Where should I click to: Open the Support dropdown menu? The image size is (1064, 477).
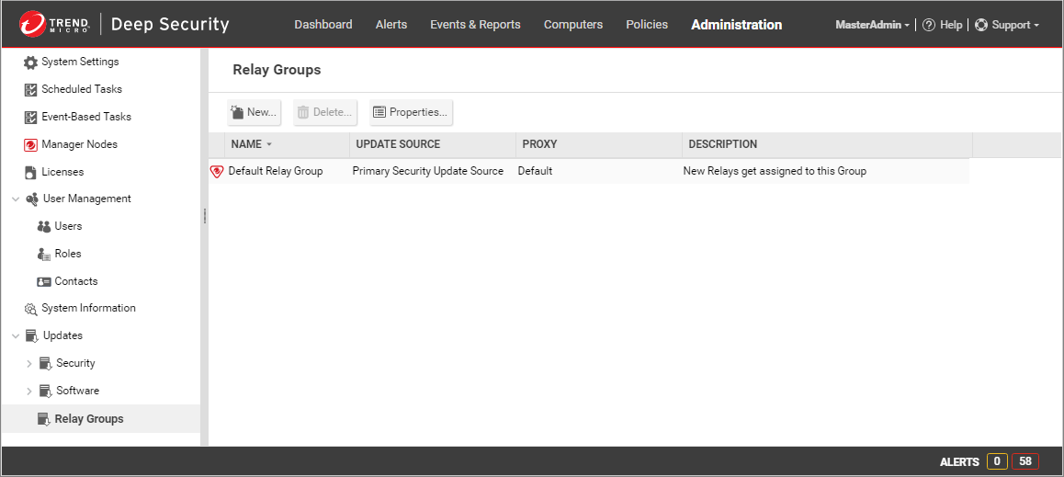[1007, 25]
